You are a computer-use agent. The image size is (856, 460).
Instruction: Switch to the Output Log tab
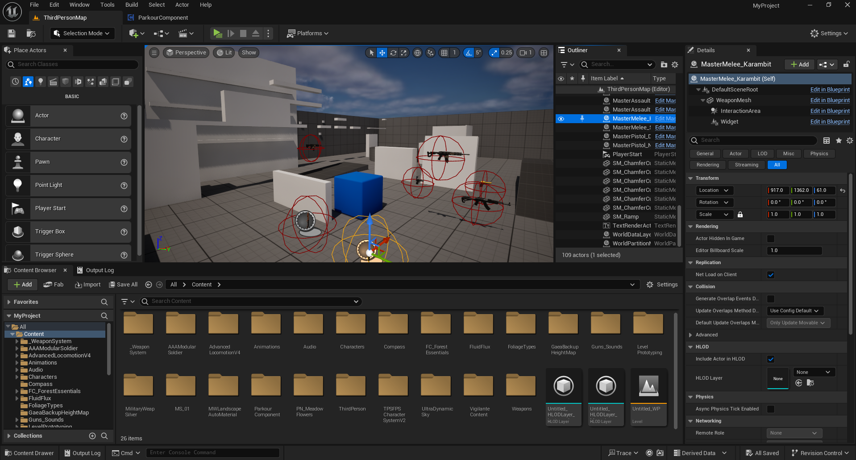click(96, 270)
